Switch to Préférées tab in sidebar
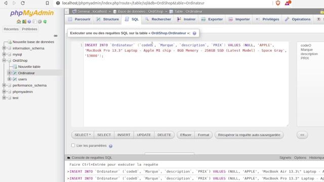This screenshot has width=324, height=182. [29, 29]
